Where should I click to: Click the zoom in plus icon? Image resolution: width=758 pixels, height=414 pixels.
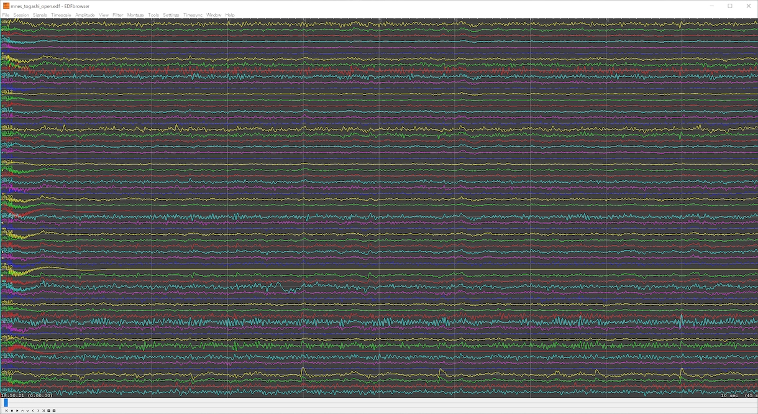click(x=48, y=411)
